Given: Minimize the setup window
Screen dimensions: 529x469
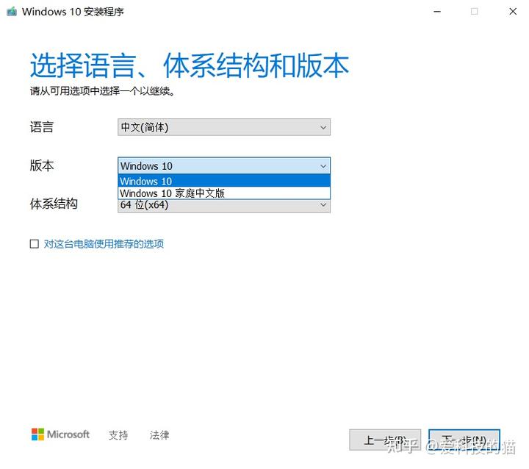Looking at the screenshot, I should [437, 12].
